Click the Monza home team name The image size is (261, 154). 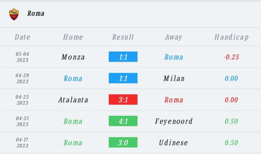coord(73,57)
